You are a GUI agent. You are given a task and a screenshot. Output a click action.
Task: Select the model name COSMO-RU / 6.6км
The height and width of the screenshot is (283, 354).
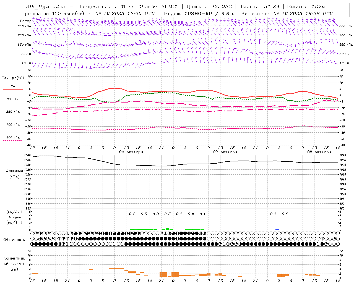(x=210, y=14)
